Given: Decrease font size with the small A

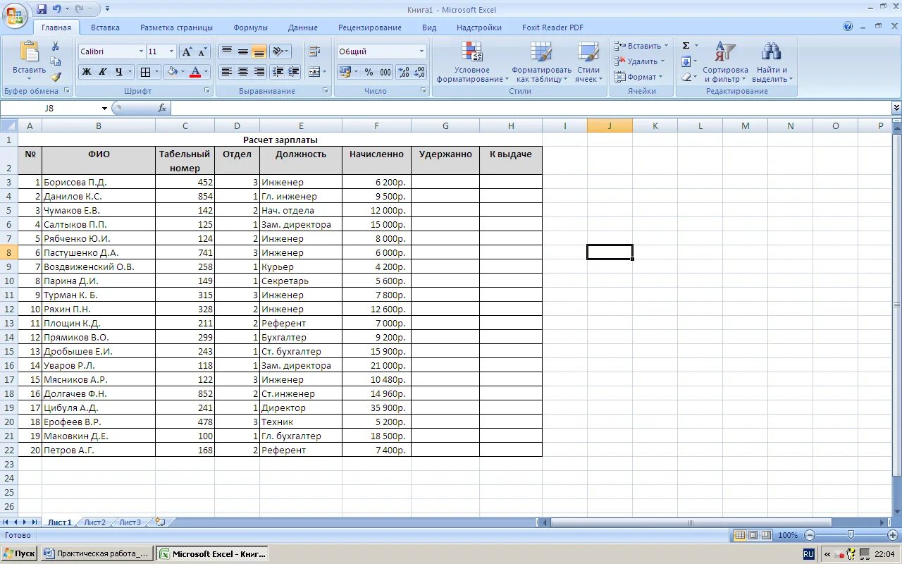Looking at the screenshot, I should pyautogui.click(x=202, y=51).
